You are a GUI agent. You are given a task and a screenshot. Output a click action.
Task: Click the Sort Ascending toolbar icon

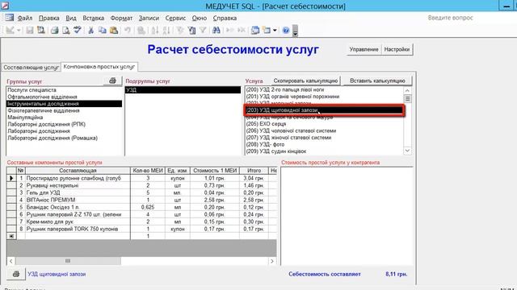pyautogui.click(x=154, y=31)
